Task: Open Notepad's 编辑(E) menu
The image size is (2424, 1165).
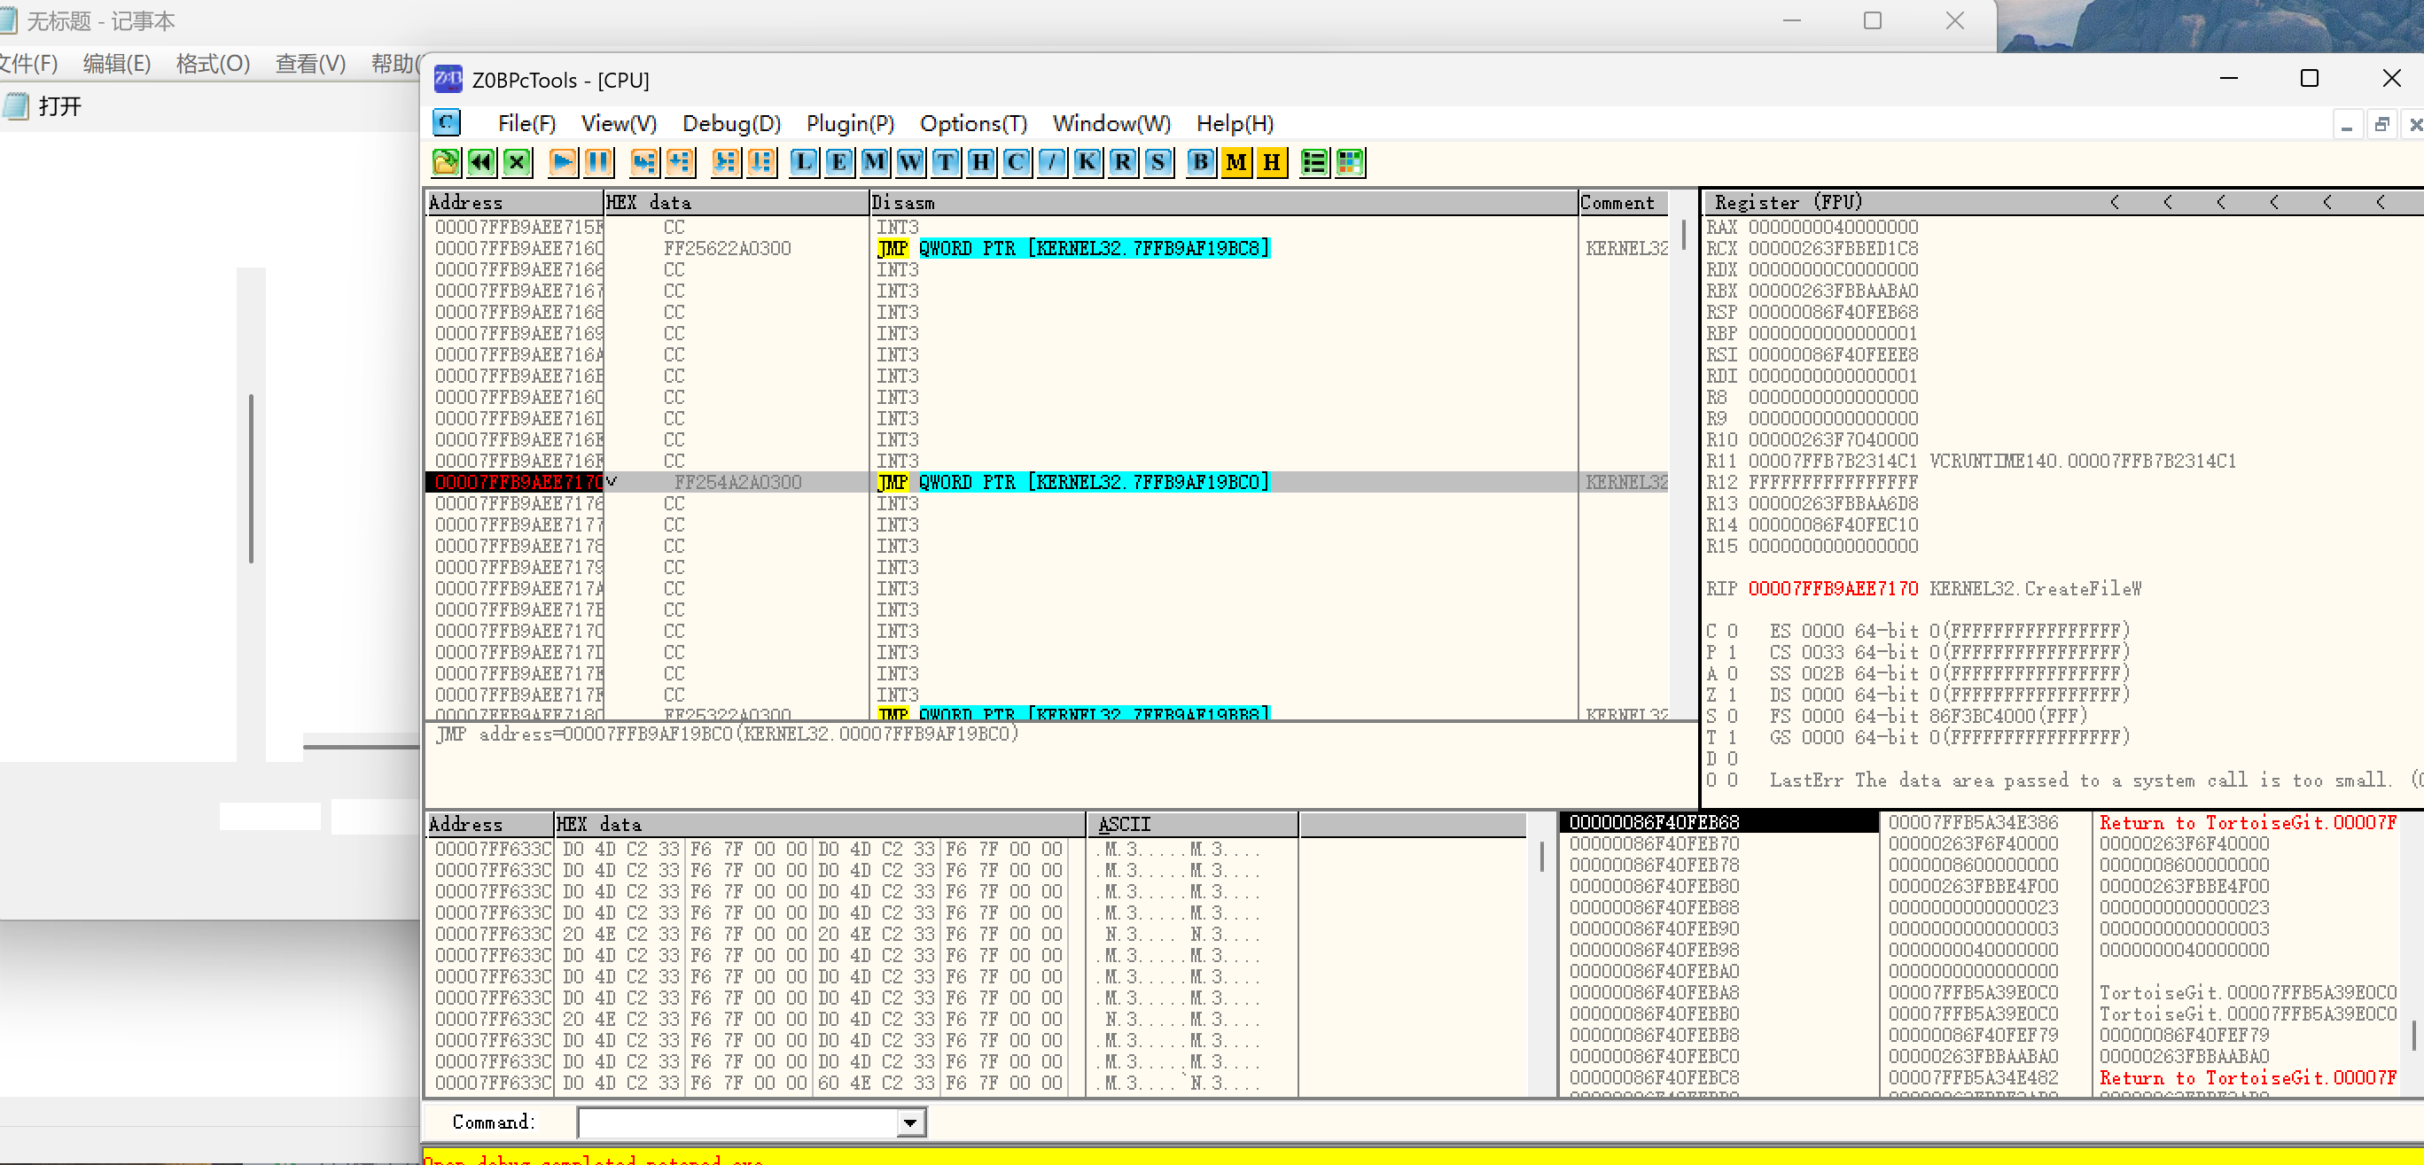Action: 117,63
